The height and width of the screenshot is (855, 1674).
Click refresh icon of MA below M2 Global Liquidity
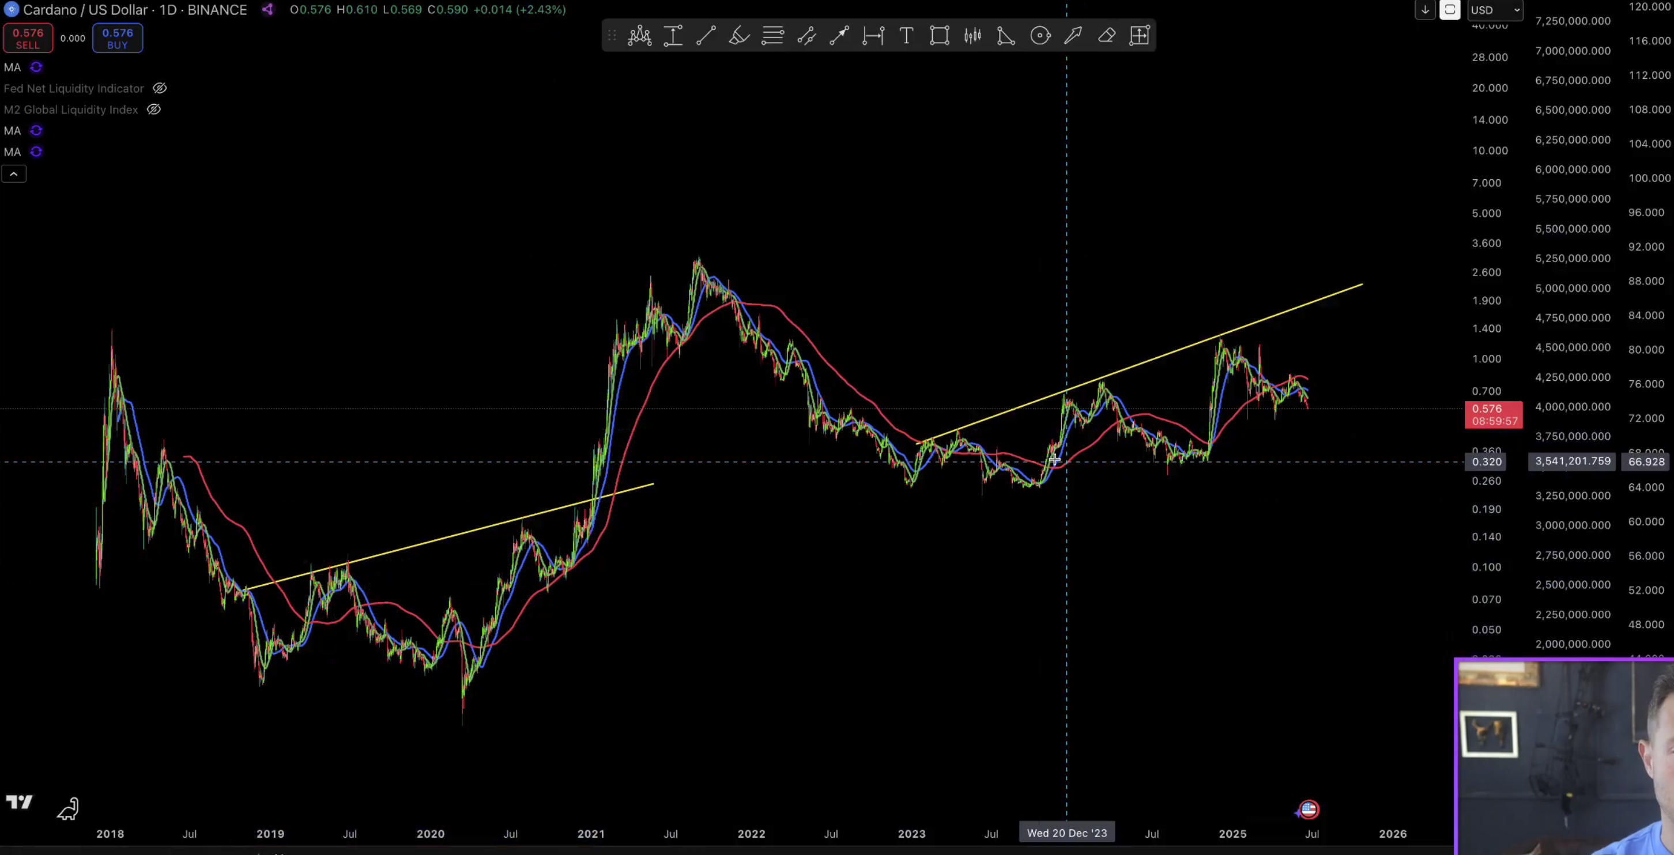pos(36,131)
